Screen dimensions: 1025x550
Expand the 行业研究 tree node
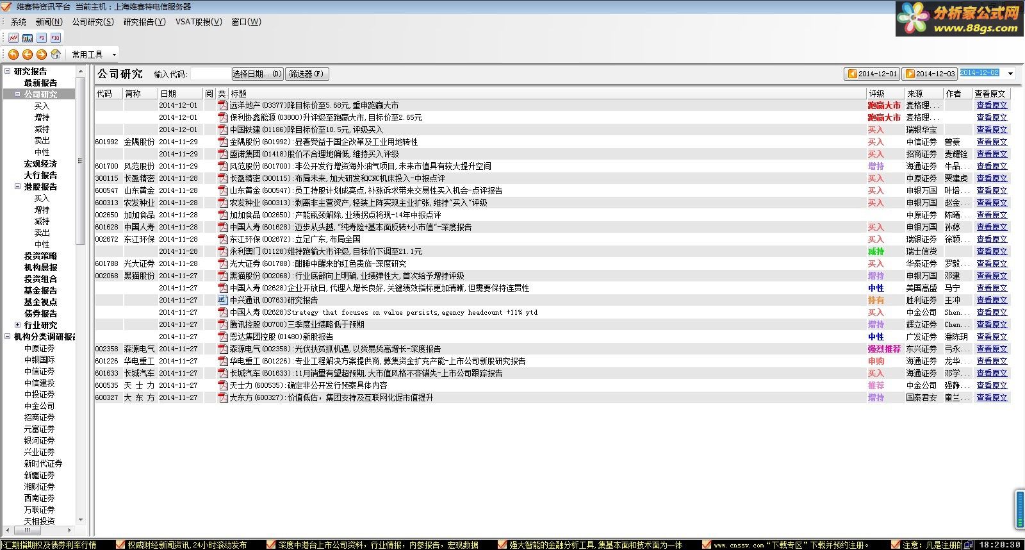point(18,325)
